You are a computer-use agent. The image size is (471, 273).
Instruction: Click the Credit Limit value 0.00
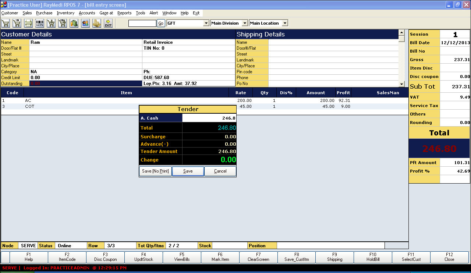(x=86, y=78)
